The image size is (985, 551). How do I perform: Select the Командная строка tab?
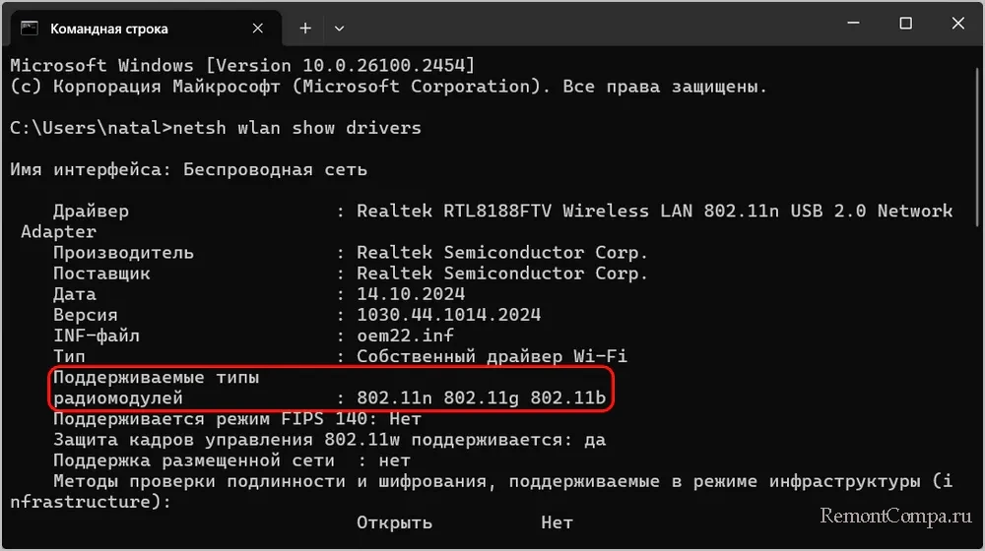108,29
